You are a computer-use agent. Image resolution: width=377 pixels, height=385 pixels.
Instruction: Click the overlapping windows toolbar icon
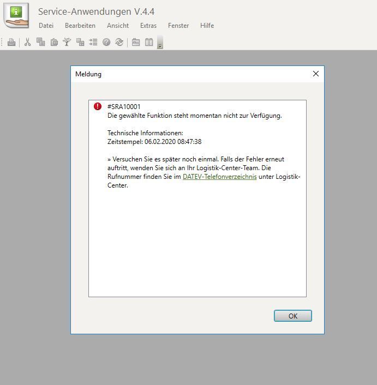[80, 42]
